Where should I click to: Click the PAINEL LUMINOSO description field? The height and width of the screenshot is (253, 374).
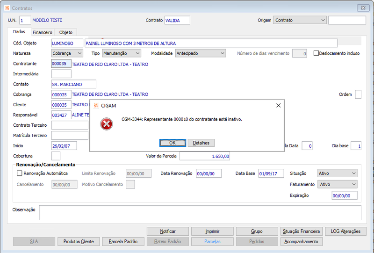(x=211, y=43)
